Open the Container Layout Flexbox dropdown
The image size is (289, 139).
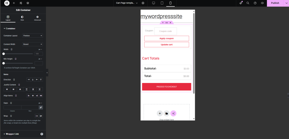click(33, 36)
